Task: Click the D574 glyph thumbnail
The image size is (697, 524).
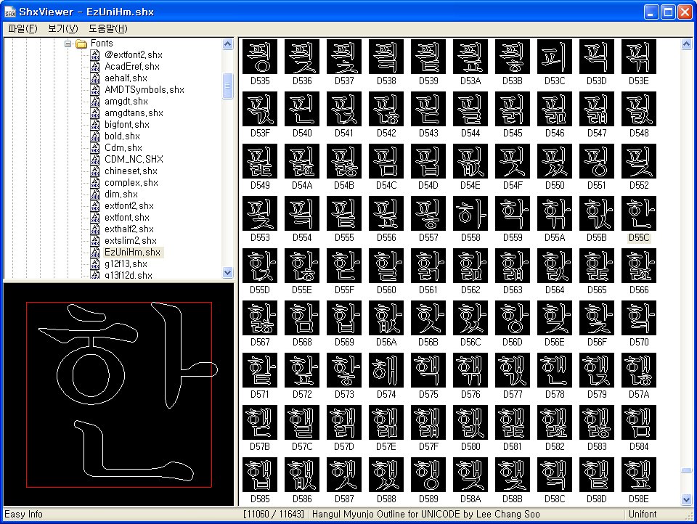Action: [x=386, y=371]
